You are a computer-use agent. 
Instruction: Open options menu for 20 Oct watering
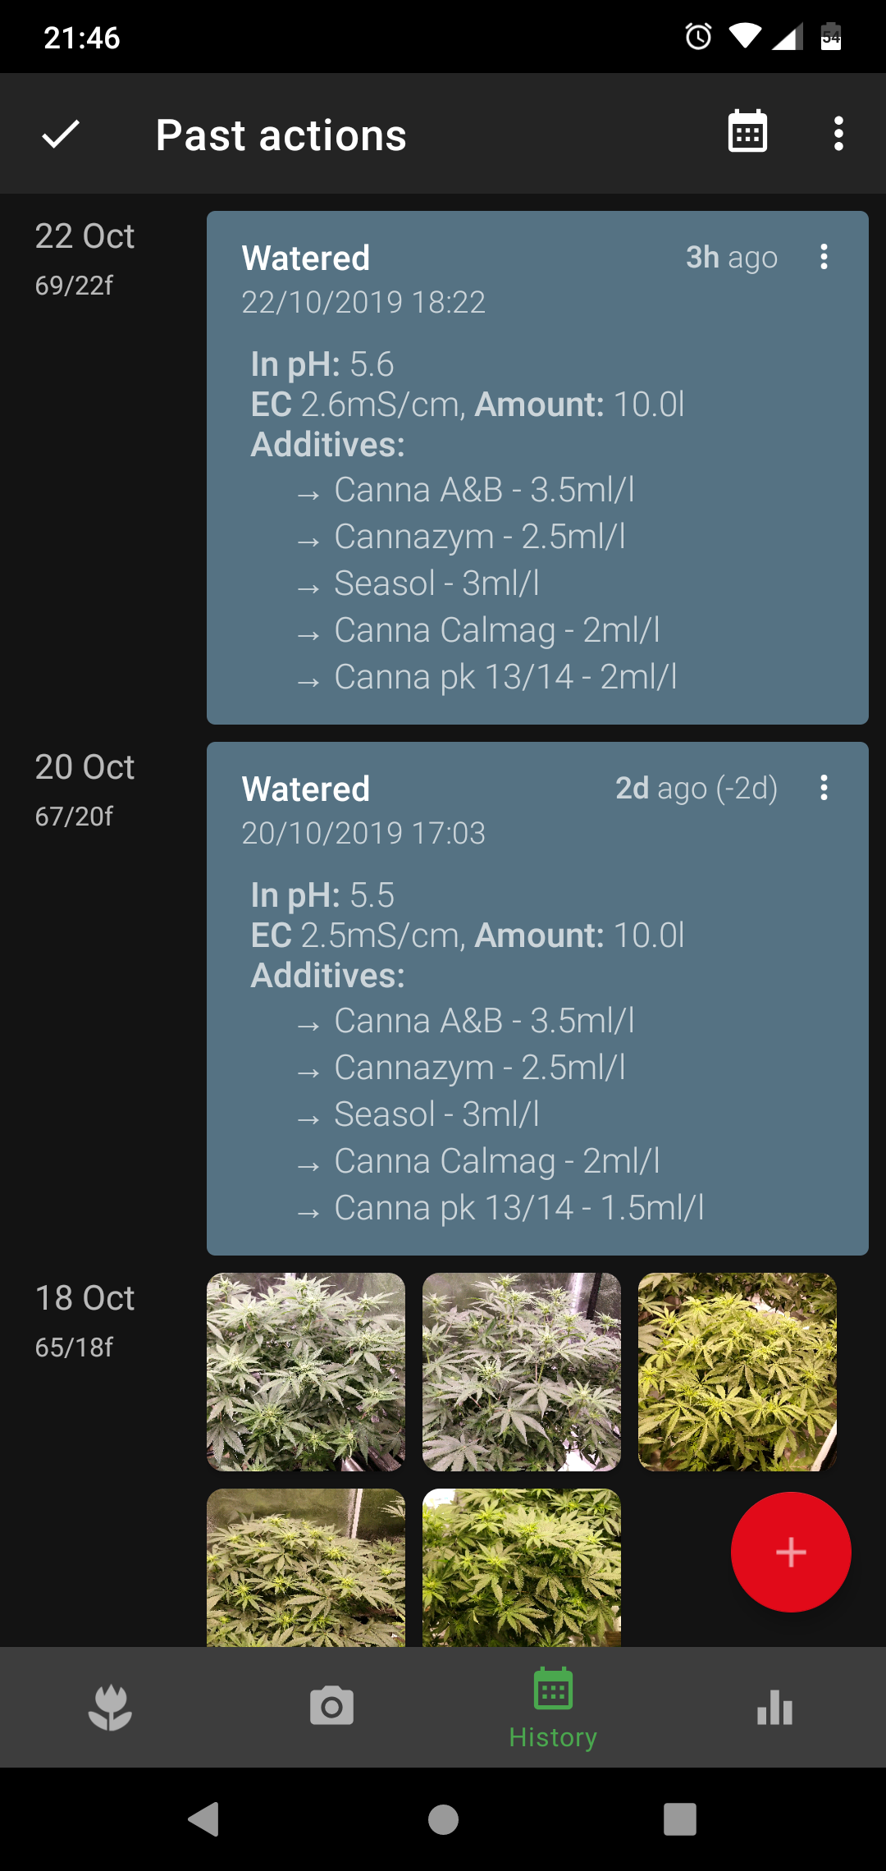824,788
